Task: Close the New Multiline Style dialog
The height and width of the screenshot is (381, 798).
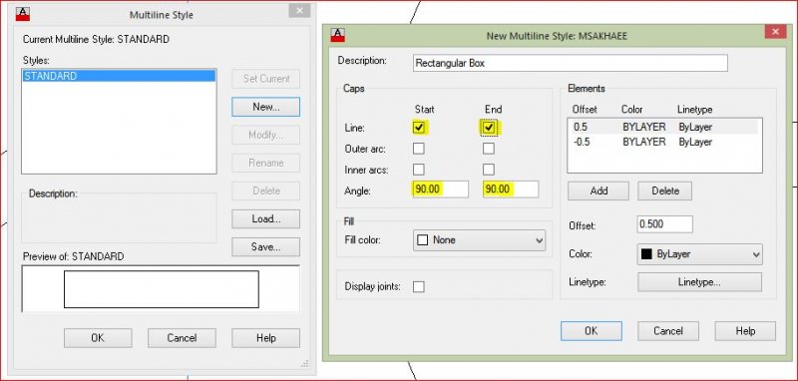Action: pos(775,32)
